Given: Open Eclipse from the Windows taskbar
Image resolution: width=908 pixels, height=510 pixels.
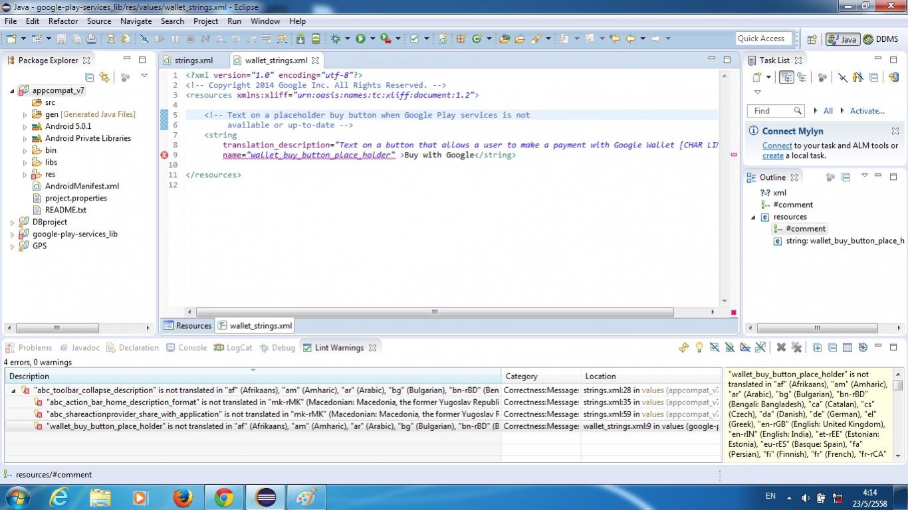Looking at the screenshot, I should (x=266, y=497).
